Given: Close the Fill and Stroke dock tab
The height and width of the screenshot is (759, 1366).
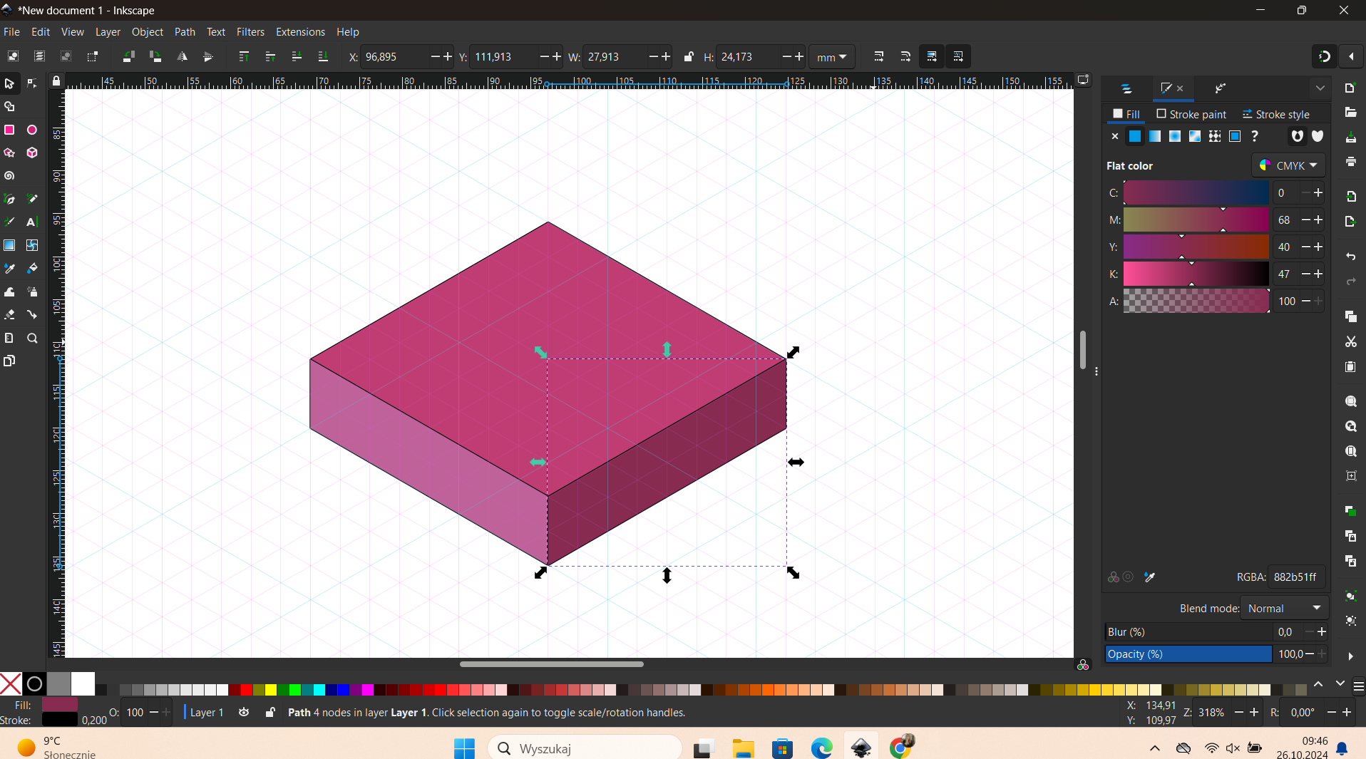Looking at the screenshot, I should tap(1180, 88).
